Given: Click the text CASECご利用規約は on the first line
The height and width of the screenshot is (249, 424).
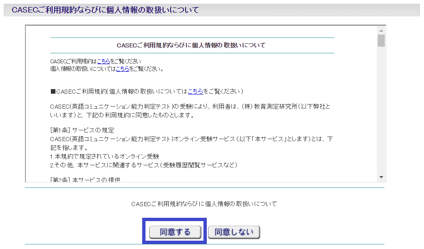Looking at the screenshot, I should (73, 62).
